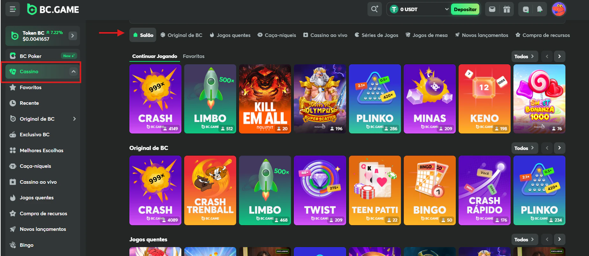589x256 pixels.
Task: Click the Token BC logo icon
Action: [15, 36]
